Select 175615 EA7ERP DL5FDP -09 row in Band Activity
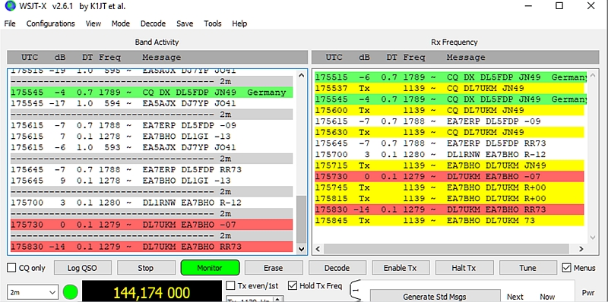Viewport: 608px width, 302px height. point(151,125)
